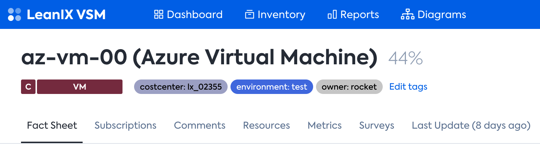540x159 pixels.
Task: Click the Edit tags link
Action: 408,87
